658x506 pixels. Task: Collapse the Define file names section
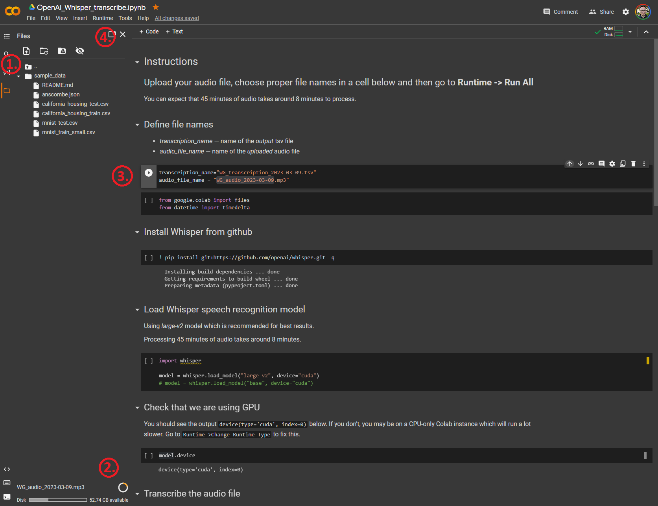click(x=137, y=125)
